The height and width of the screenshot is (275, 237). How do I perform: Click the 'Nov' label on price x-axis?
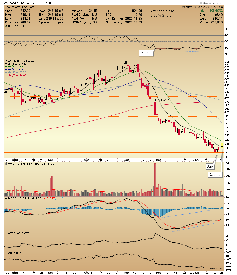(126, 160)
